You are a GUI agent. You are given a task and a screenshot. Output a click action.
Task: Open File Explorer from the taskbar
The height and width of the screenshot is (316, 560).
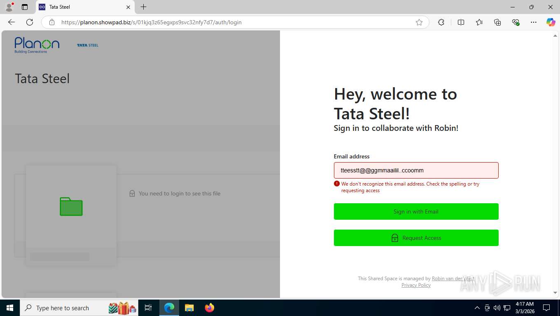point(189,308)
